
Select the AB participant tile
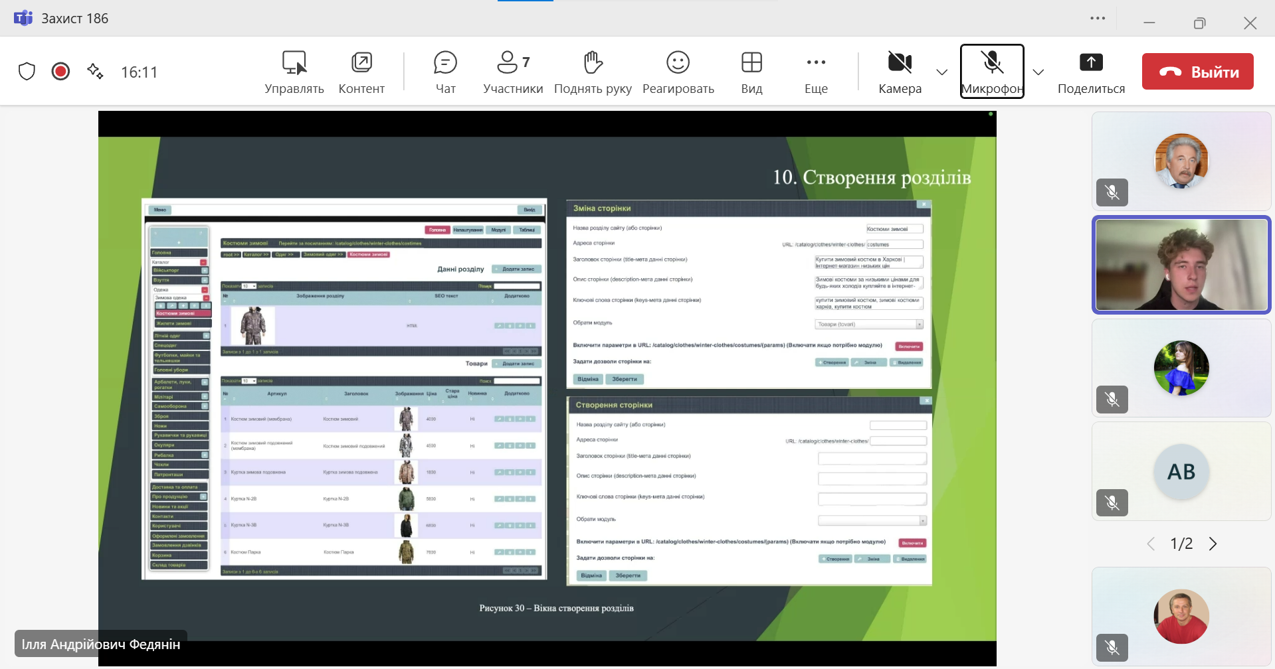(x=1181, y=471)
